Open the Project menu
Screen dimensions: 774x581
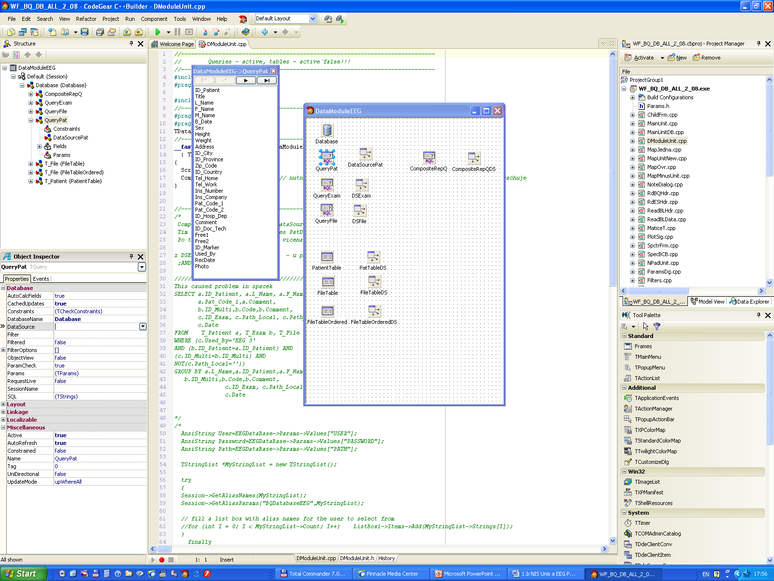[111, 19]
